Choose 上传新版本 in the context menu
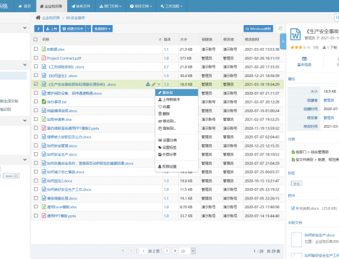 [176, 99]
